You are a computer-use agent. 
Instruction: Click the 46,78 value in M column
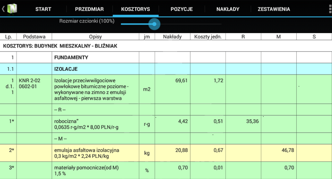point(288,150)
